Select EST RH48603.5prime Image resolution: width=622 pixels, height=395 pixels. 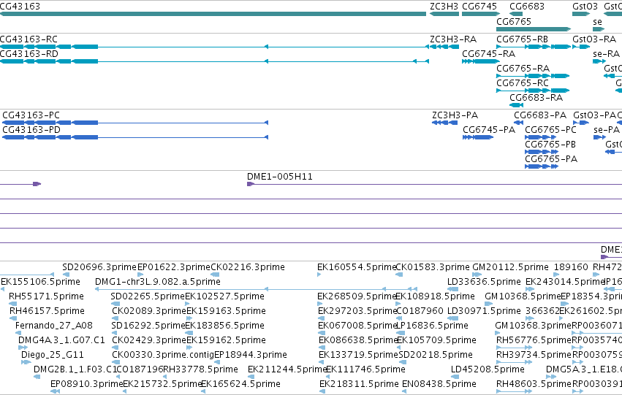click(x=514, y=391)
